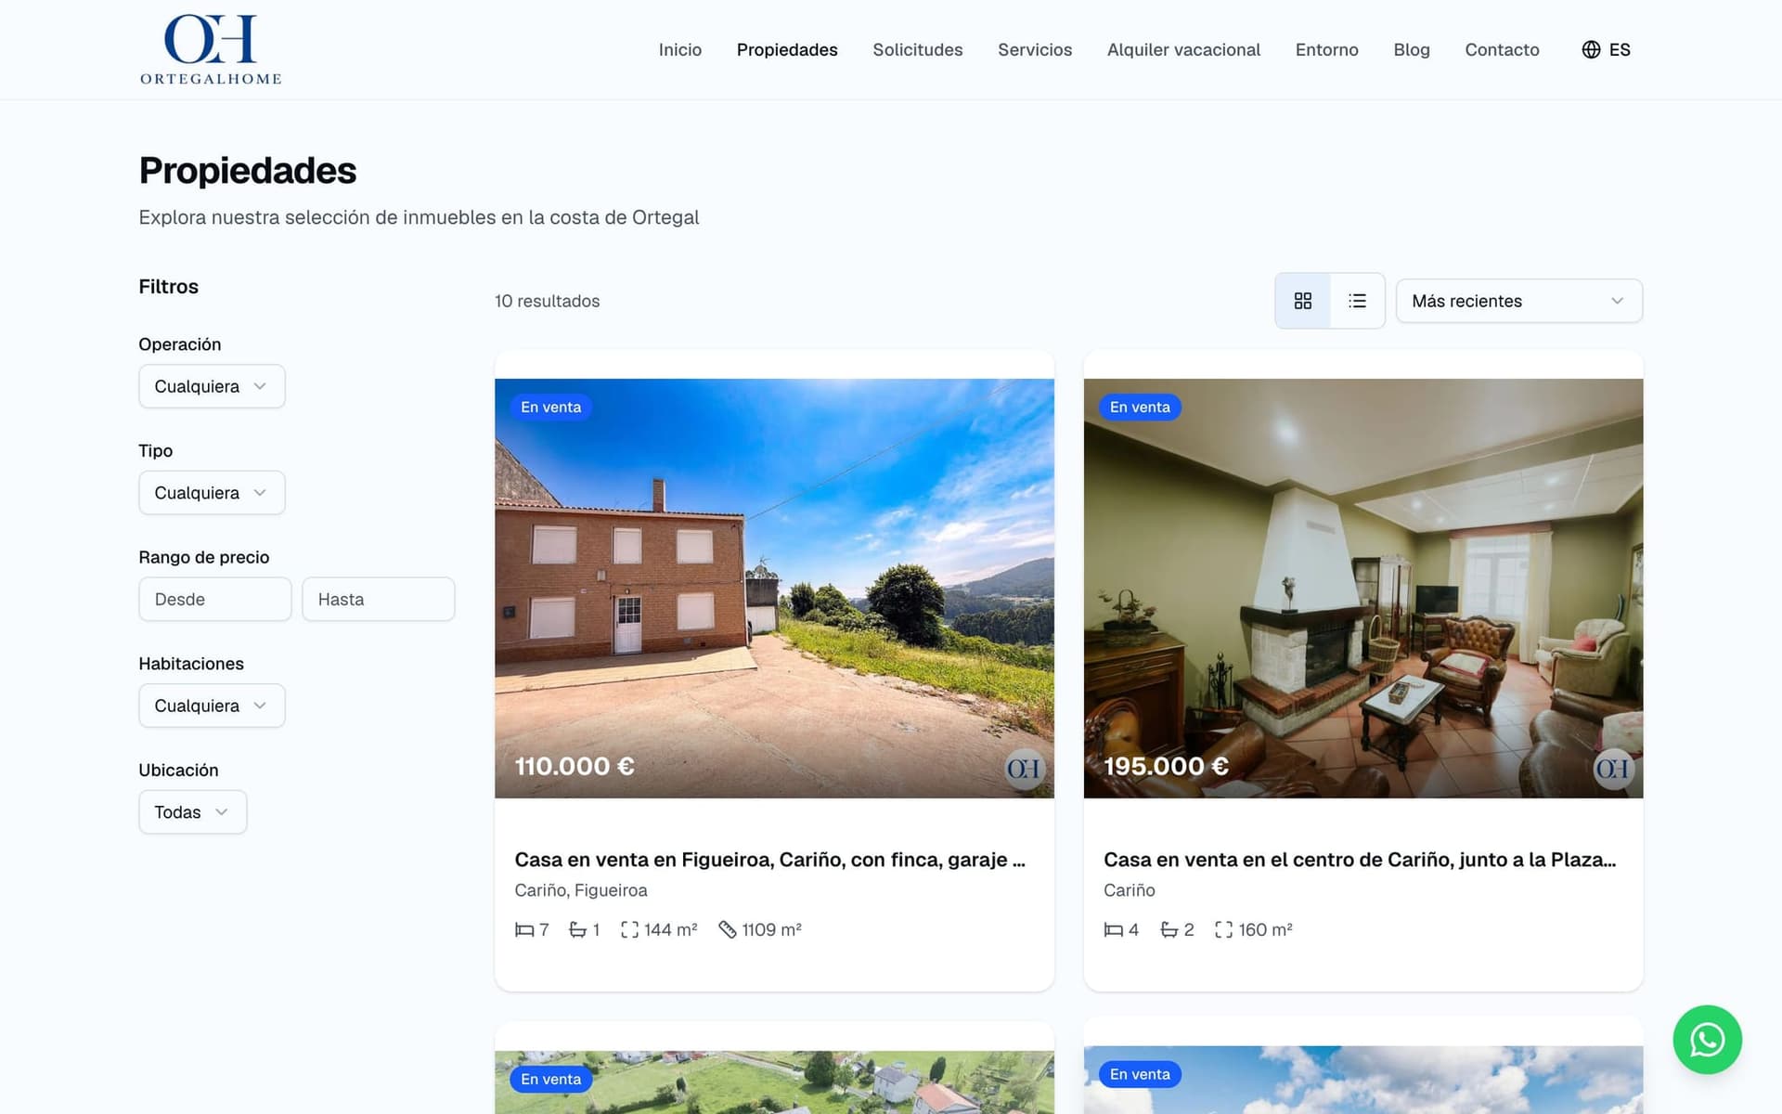Go to Inicio in the navigation
Viewport: 1782px width, 1114px height.
click(679, 49)
